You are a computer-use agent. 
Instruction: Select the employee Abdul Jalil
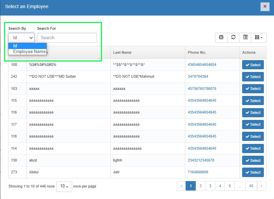pos(253,172)
